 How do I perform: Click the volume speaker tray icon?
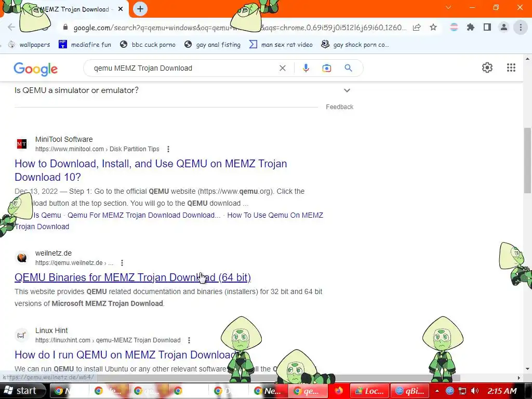coord(475,391)
